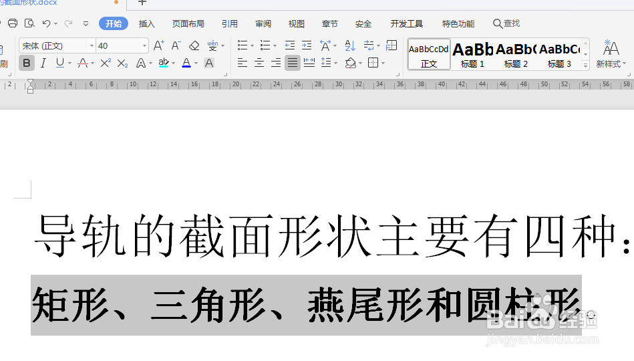Open the 特色功能 tab

tap(458, 24)
